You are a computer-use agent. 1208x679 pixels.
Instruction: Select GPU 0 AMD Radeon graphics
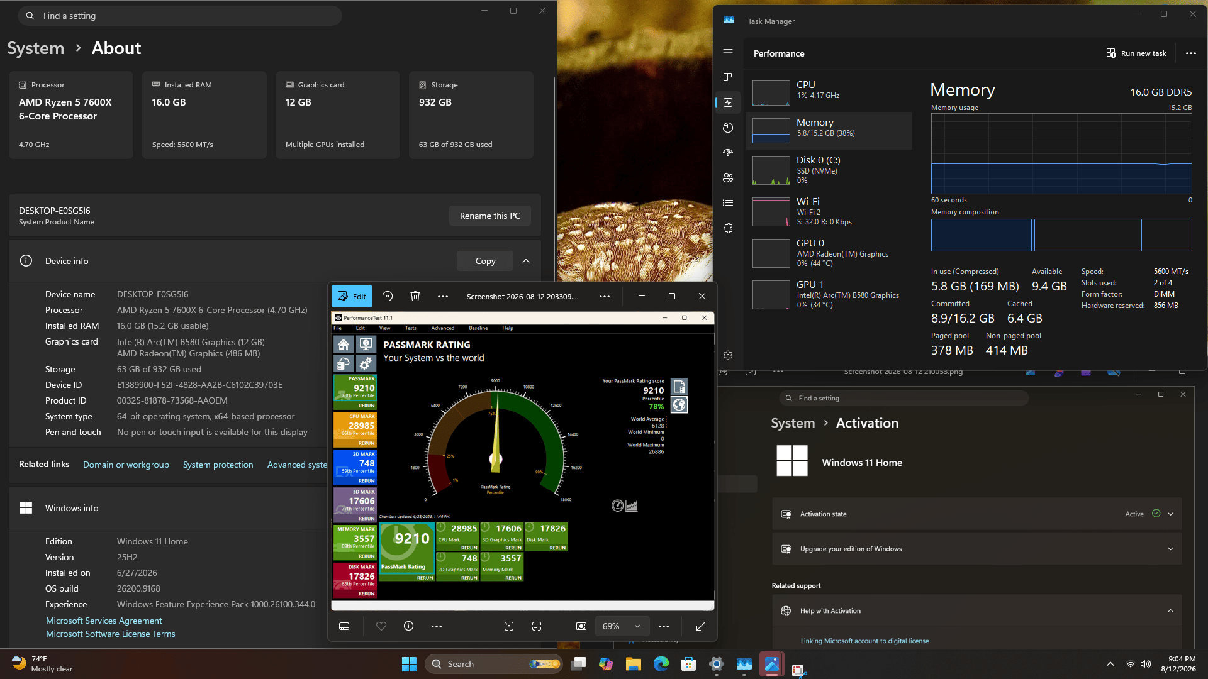[829, 253]
